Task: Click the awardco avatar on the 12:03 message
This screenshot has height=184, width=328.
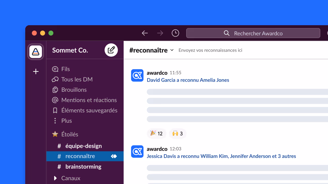Action: coord(137,151)
